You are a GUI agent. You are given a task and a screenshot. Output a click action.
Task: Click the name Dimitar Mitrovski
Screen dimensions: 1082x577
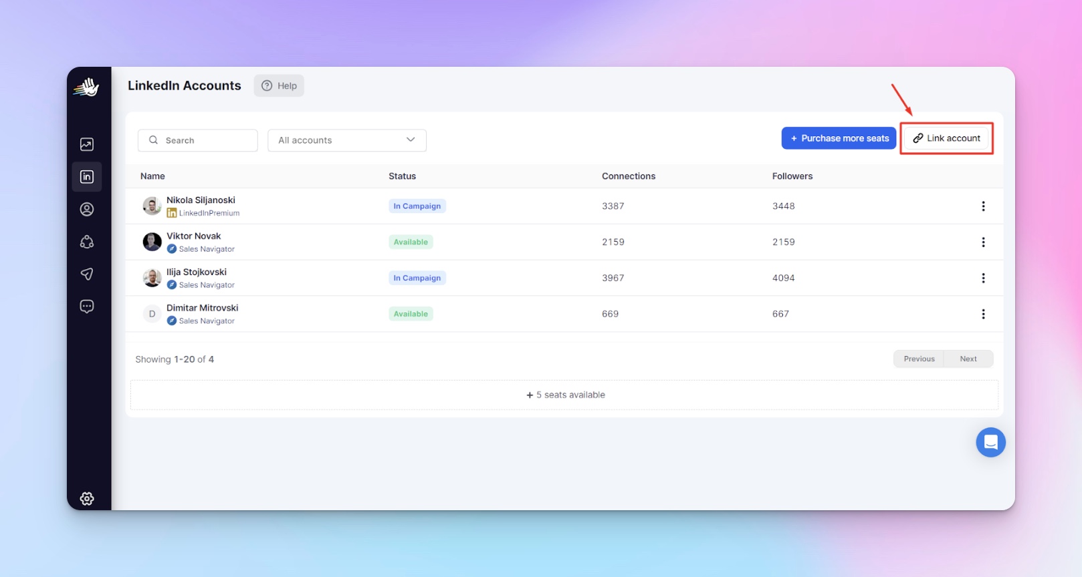click(x=202, y=308)
